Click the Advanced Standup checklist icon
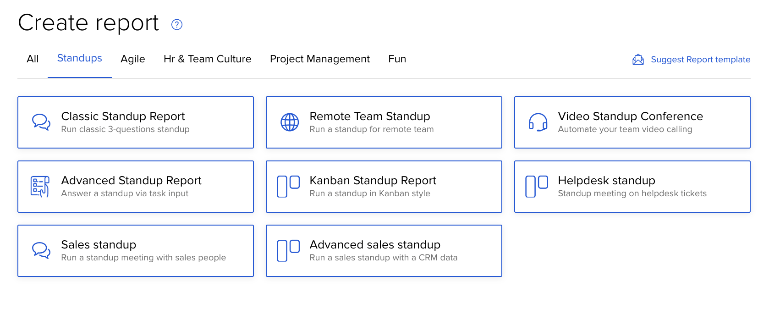 (x=40, y=187)
